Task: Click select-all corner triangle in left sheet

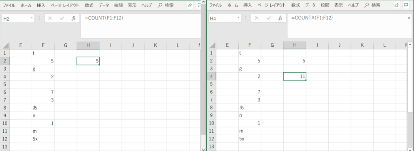Action: [x=6, y=45]
